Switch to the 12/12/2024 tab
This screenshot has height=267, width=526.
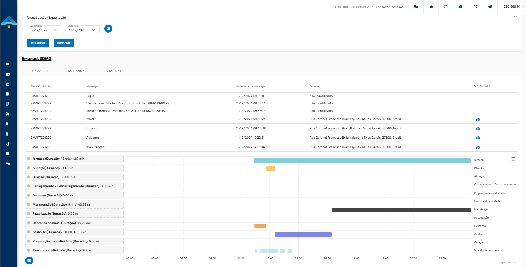pos(76,71)
